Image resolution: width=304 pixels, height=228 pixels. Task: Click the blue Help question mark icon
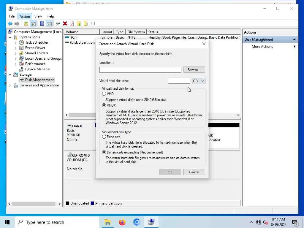coord(42,24)
